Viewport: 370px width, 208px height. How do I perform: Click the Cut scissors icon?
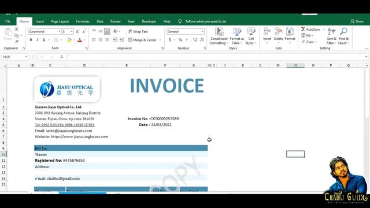tap(16, 29)
